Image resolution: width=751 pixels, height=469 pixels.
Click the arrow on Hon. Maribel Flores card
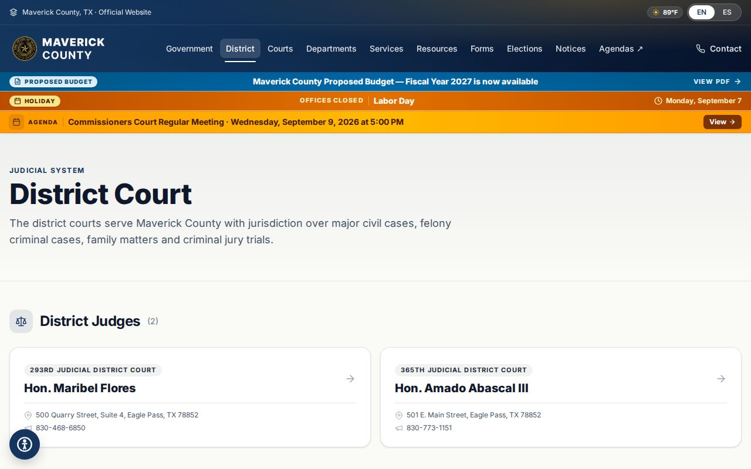pyautogui.click(x=350, y=379)
